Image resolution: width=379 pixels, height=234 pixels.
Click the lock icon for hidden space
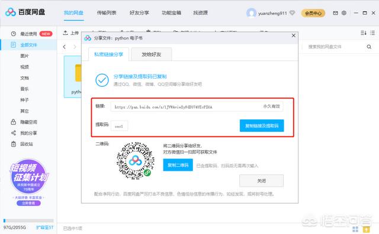click(x=13, y=122)
